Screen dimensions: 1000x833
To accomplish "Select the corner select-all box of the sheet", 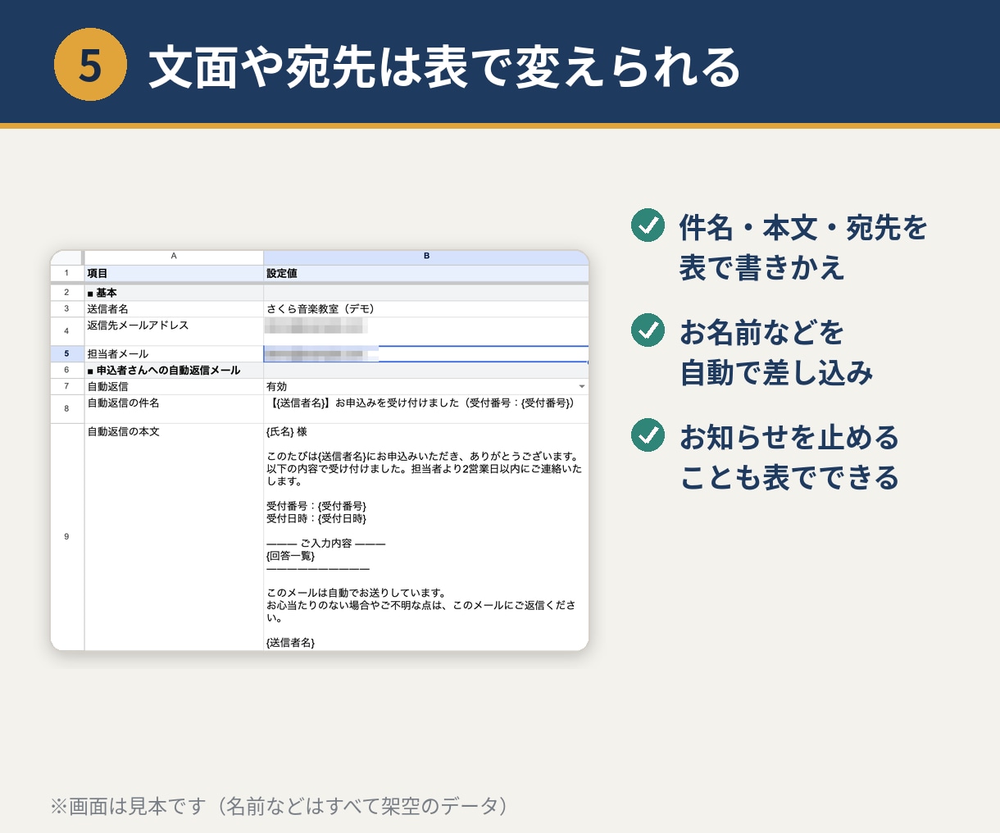I will click(x=67, y=257).
